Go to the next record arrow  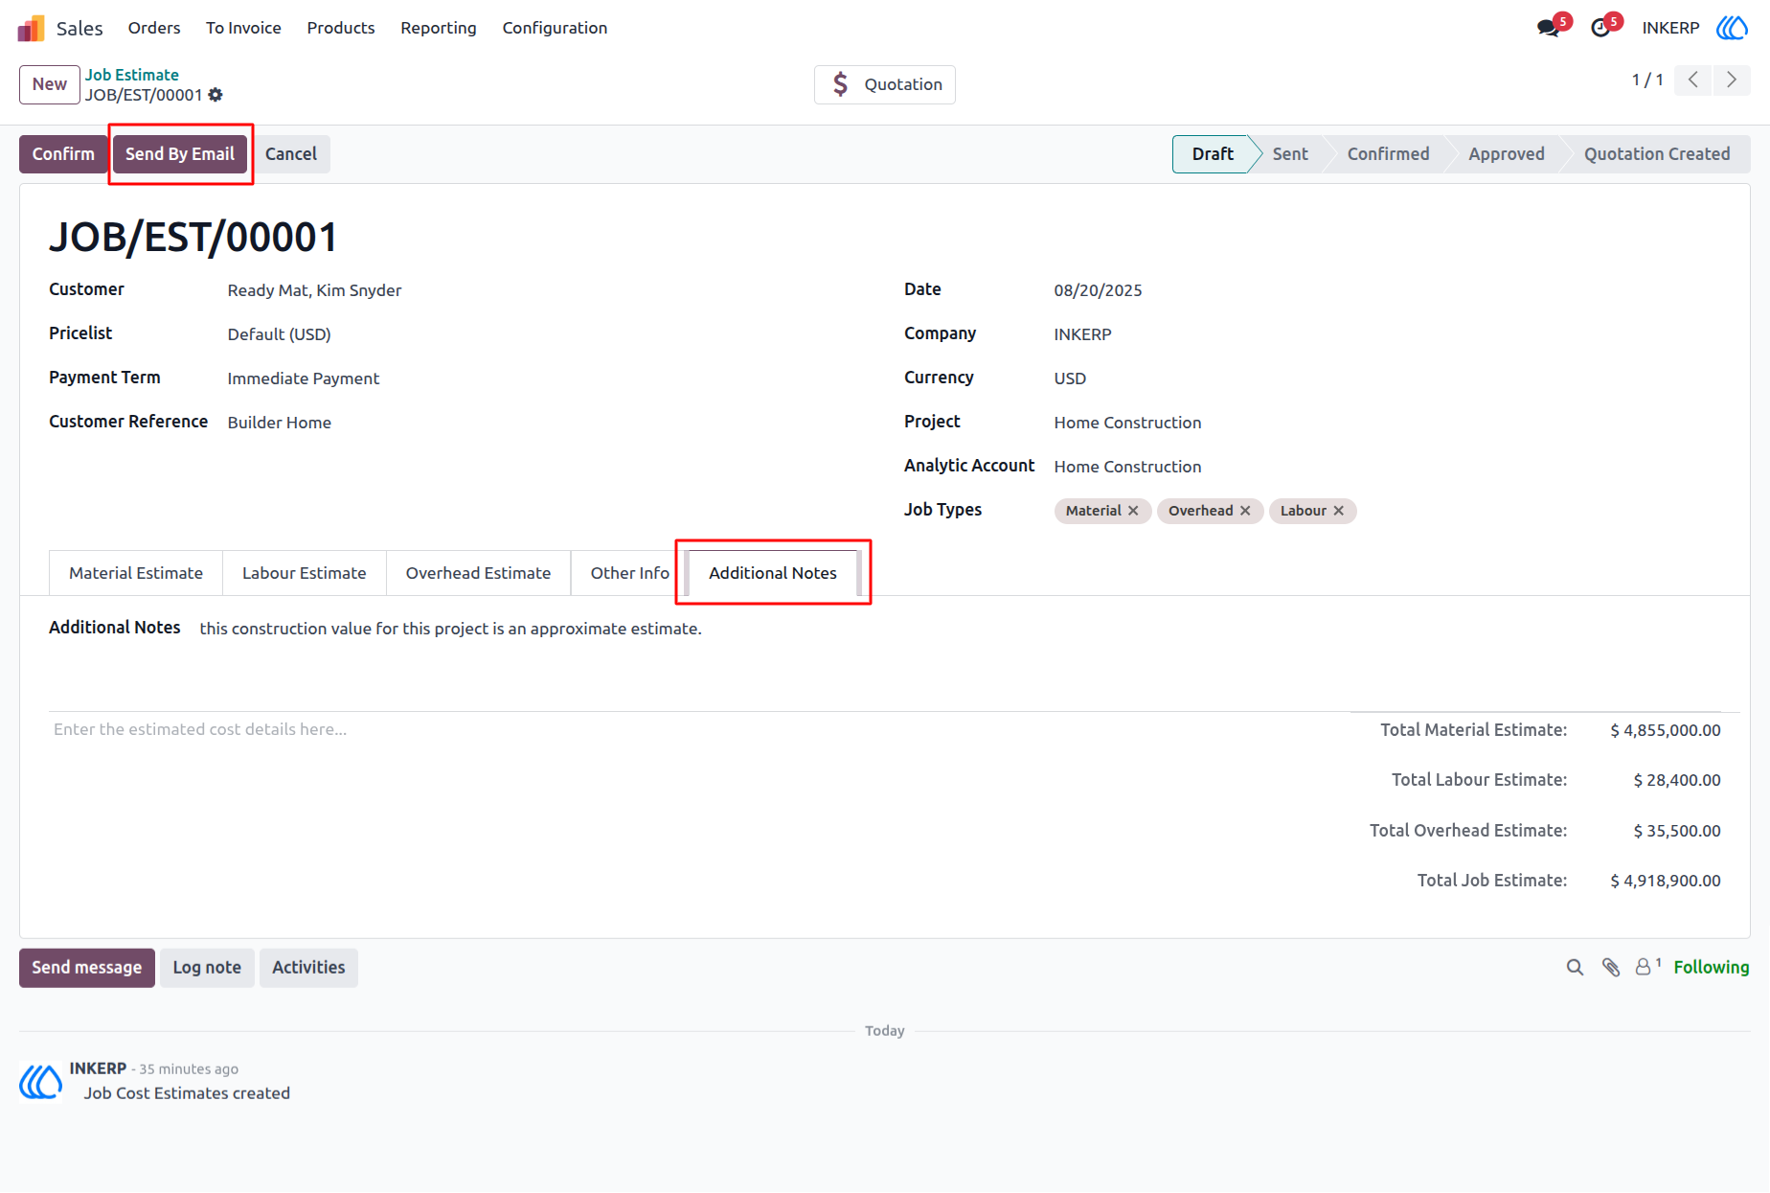pyautogui.click(x=1732, y=80)
